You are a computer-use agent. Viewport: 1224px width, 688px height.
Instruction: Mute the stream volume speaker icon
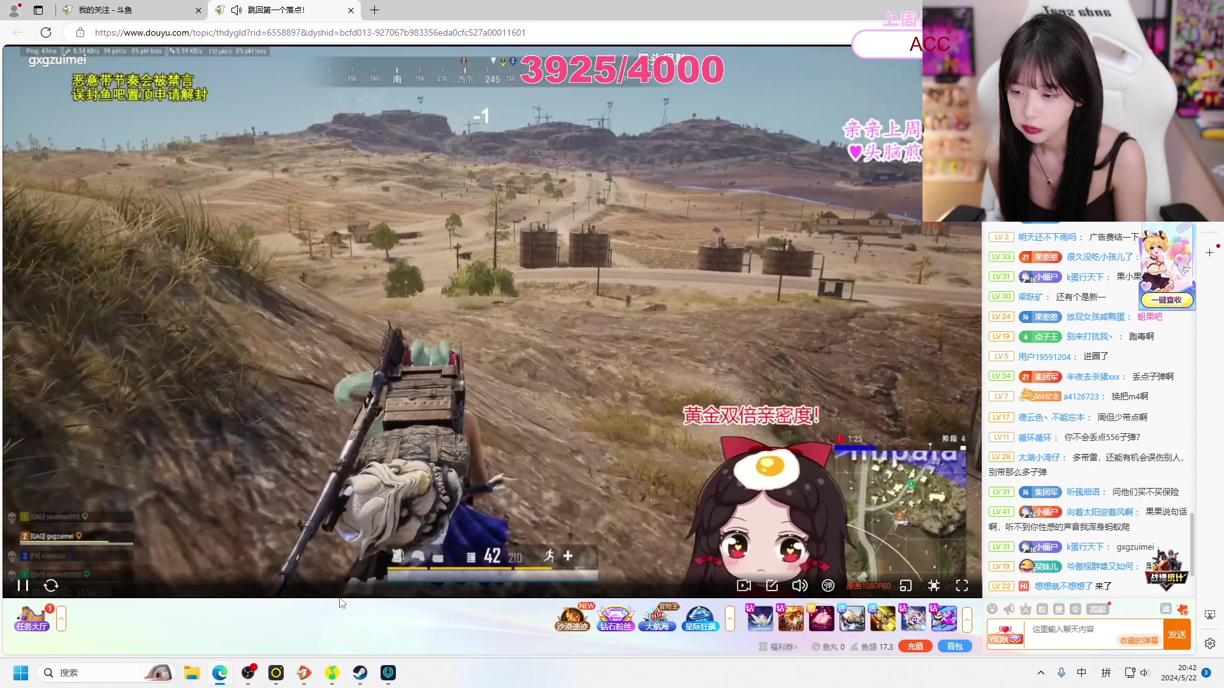(799, 585)
